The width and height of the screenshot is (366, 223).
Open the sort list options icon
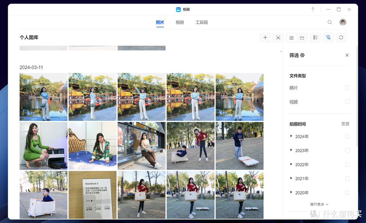coord(315,37)
